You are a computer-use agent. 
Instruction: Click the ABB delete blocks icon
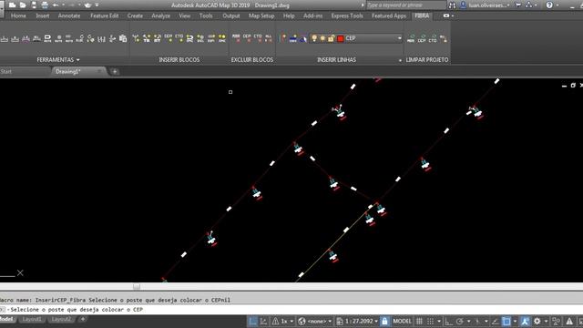click(x=236, y=38)
